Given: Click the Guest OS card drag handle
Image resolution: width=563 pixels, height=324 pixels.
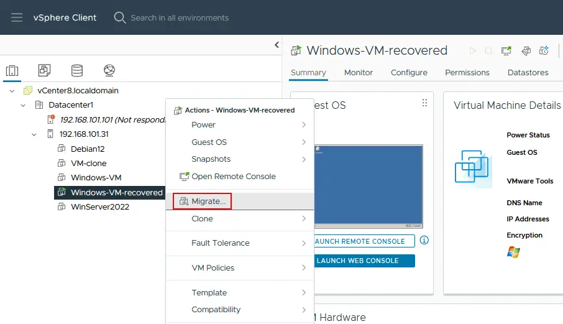Looking at the screenshot, I should (x=424, y=103).
